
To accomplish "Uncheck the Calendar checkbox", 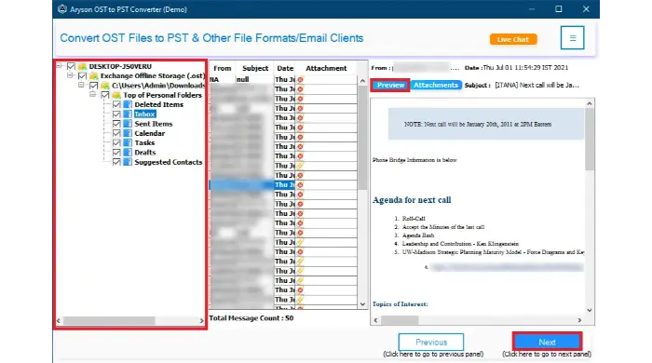I will tap(116, 133).
